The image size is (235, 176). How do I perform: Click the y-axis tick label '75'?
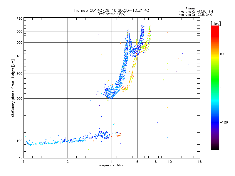click(21, 157)
